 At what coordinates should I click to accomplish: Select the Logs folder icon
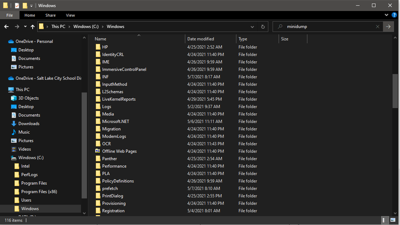click(x=98, y=107)
